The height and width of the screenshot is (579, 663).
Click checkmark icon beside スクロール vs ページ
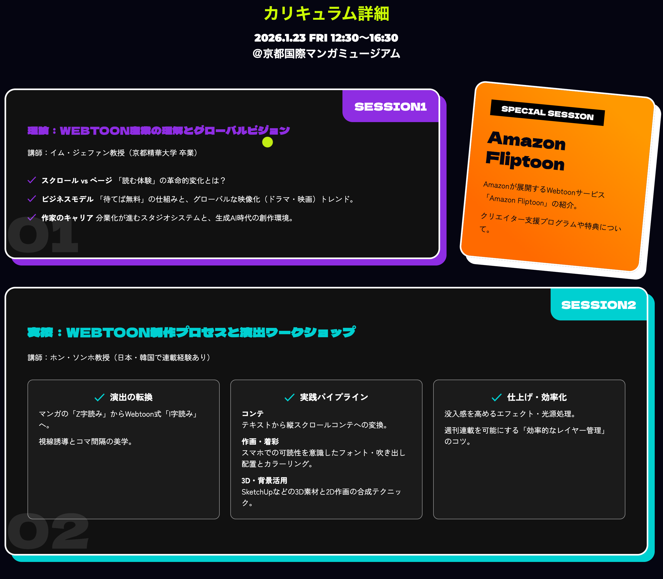click(x=32, y=180)
